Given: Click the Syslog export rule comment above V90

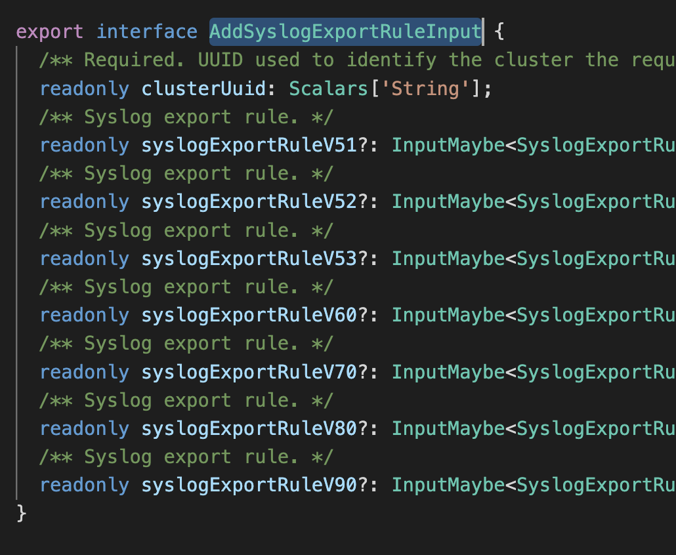Looking at the screenshot, I should pos(186,457).
